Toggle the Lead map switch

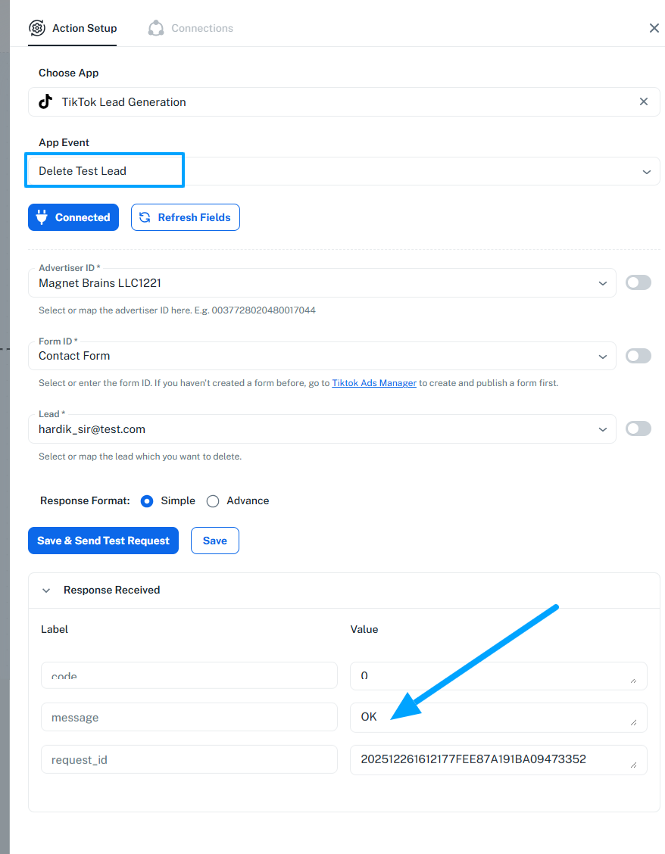pyautogui.click(x=638, y=429)
